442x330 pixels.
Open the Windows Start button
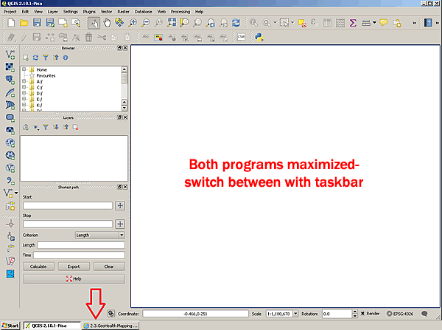(x=10, y=326)
